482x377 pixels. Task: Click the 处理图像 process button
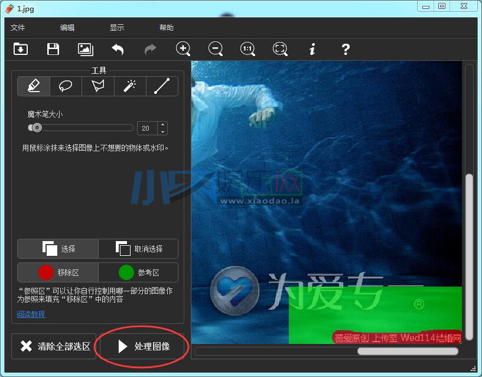point(144,346)
